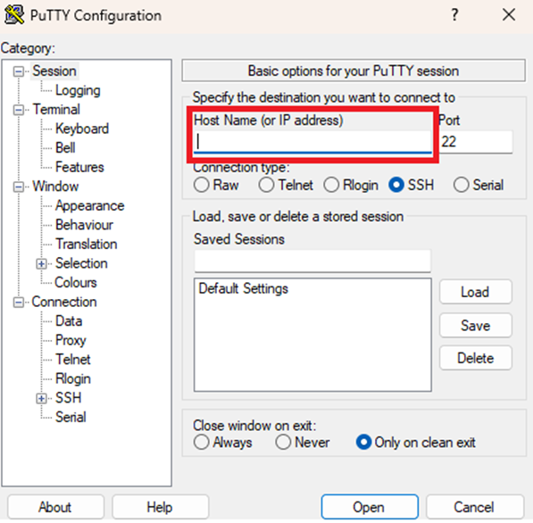Go to the Colours category
Screen dimensions: 533x523
click(76, 283)
